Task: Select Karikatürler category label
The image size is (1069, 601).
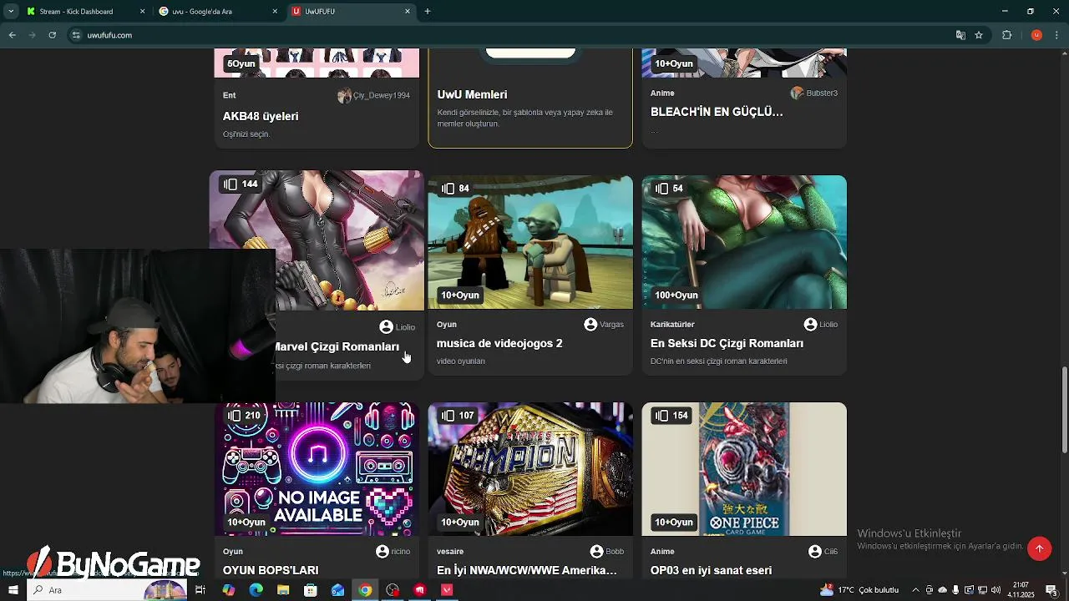Action: 672,324
